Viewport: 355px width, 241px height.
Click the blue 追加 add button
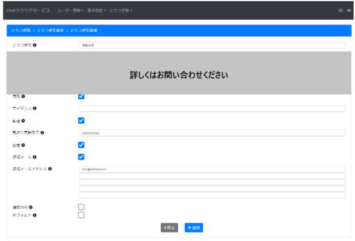pos(194,227)
